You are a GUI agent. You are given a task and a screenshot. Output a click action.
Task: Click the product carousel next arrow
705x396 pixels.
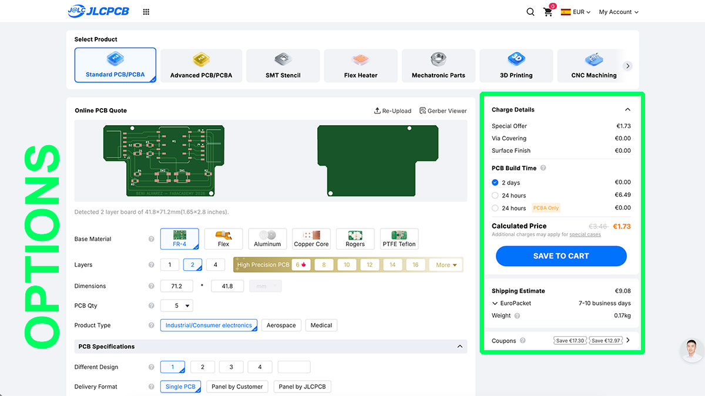click(627, 66)
